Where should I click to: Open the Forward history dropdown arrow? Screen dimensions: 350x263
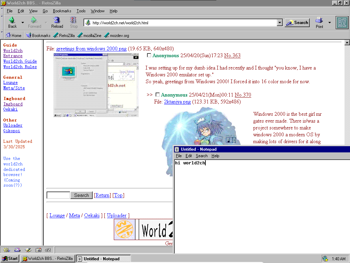pos(46,23)
